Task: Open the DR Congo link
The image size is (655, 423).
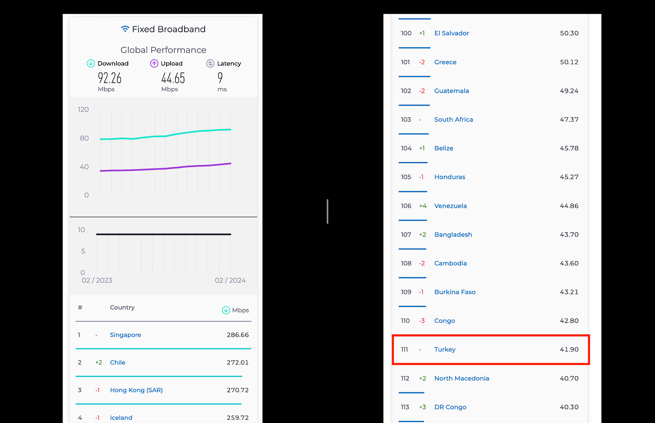Action: pos(450,407)
